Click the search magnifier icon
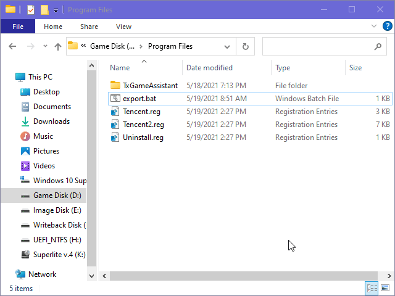Image resolution: width=395 pixels, height=296 pixels. click(x=378, y=46)
